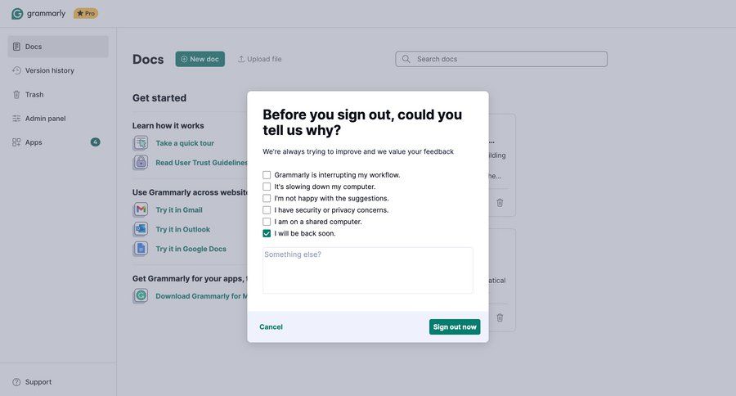
Task: Click the Gmail icon
Action: 141,209
